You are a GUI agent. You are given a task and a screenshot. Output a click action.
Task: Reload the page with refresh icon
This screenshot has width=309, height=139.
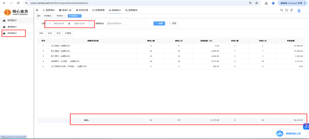18,3
